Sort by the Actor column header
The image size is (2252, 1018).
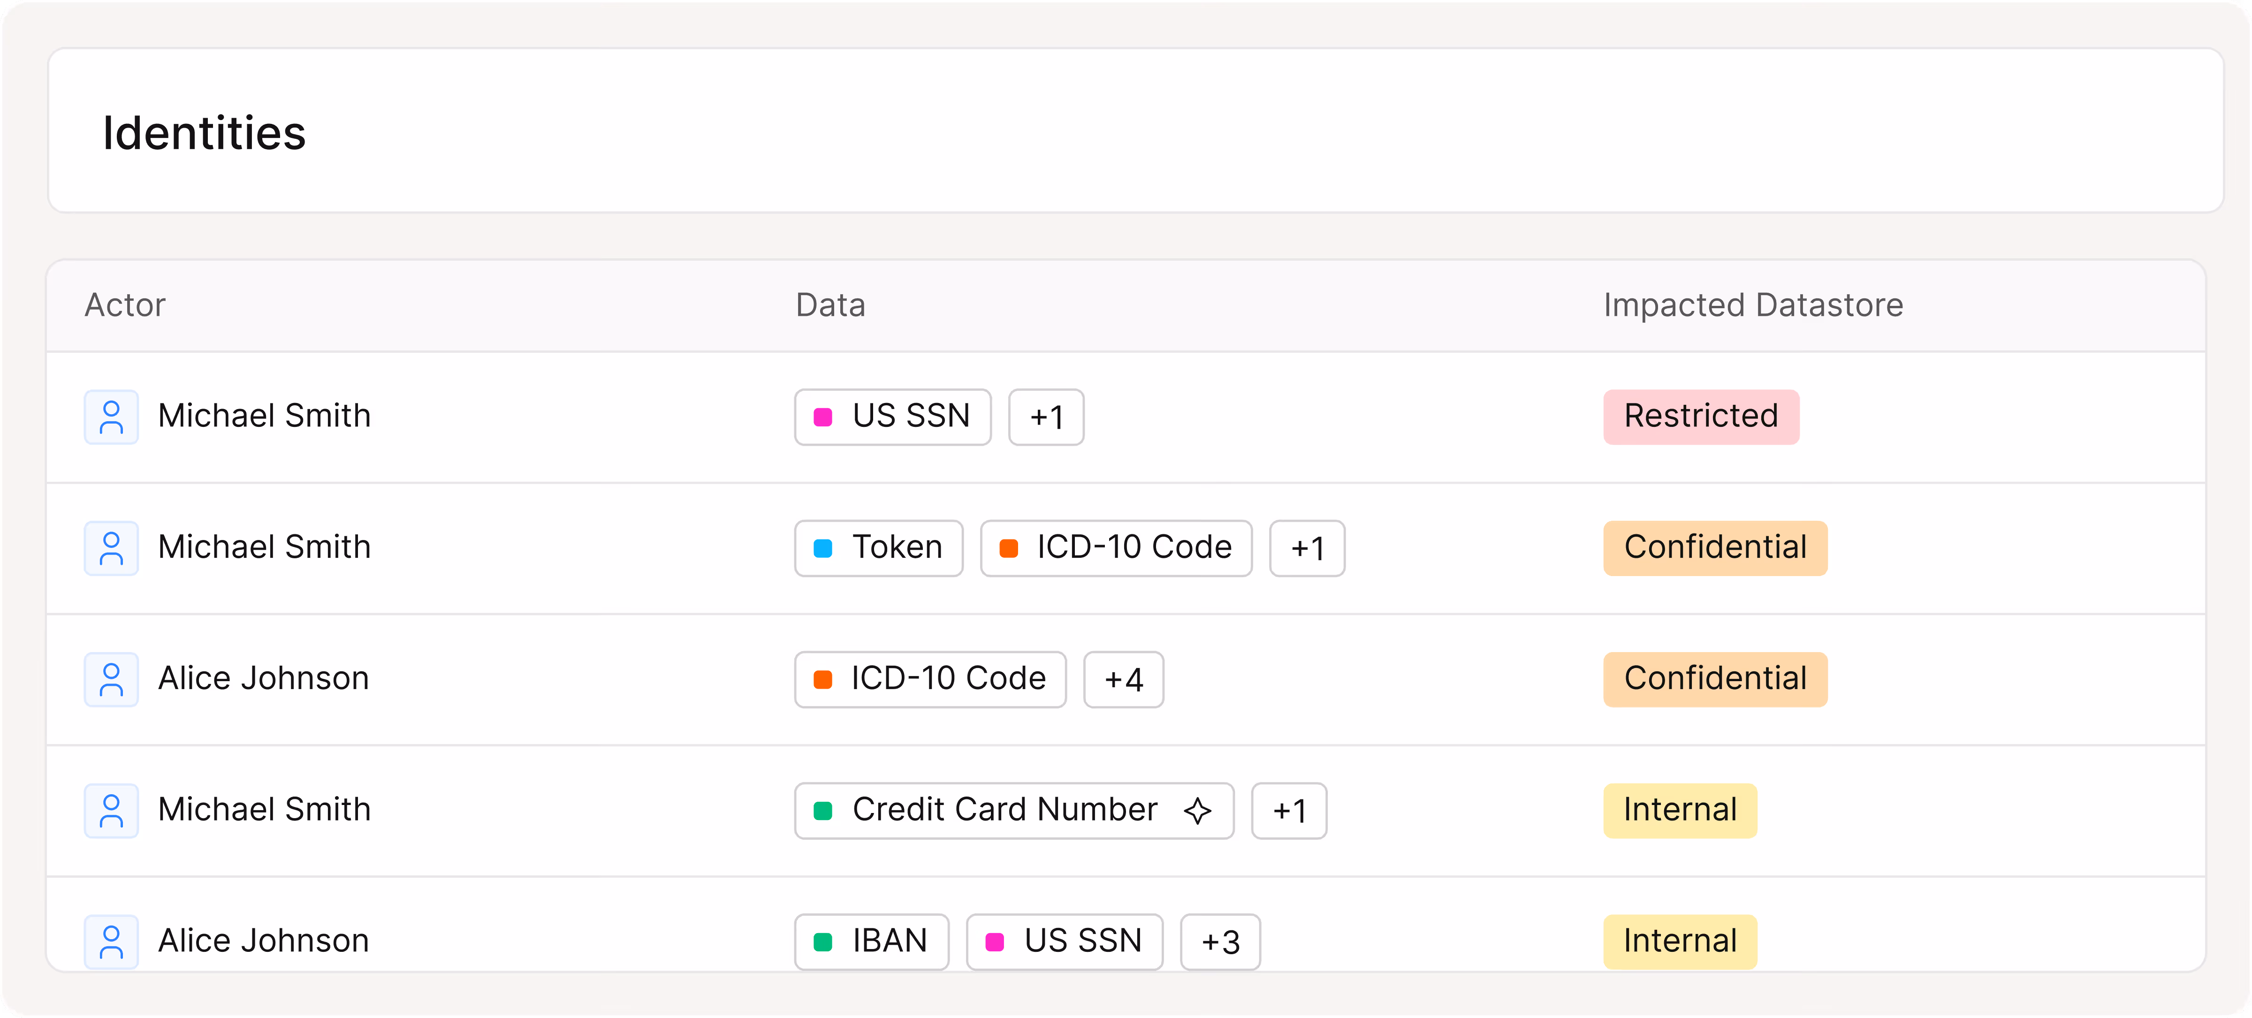point(125,305)
